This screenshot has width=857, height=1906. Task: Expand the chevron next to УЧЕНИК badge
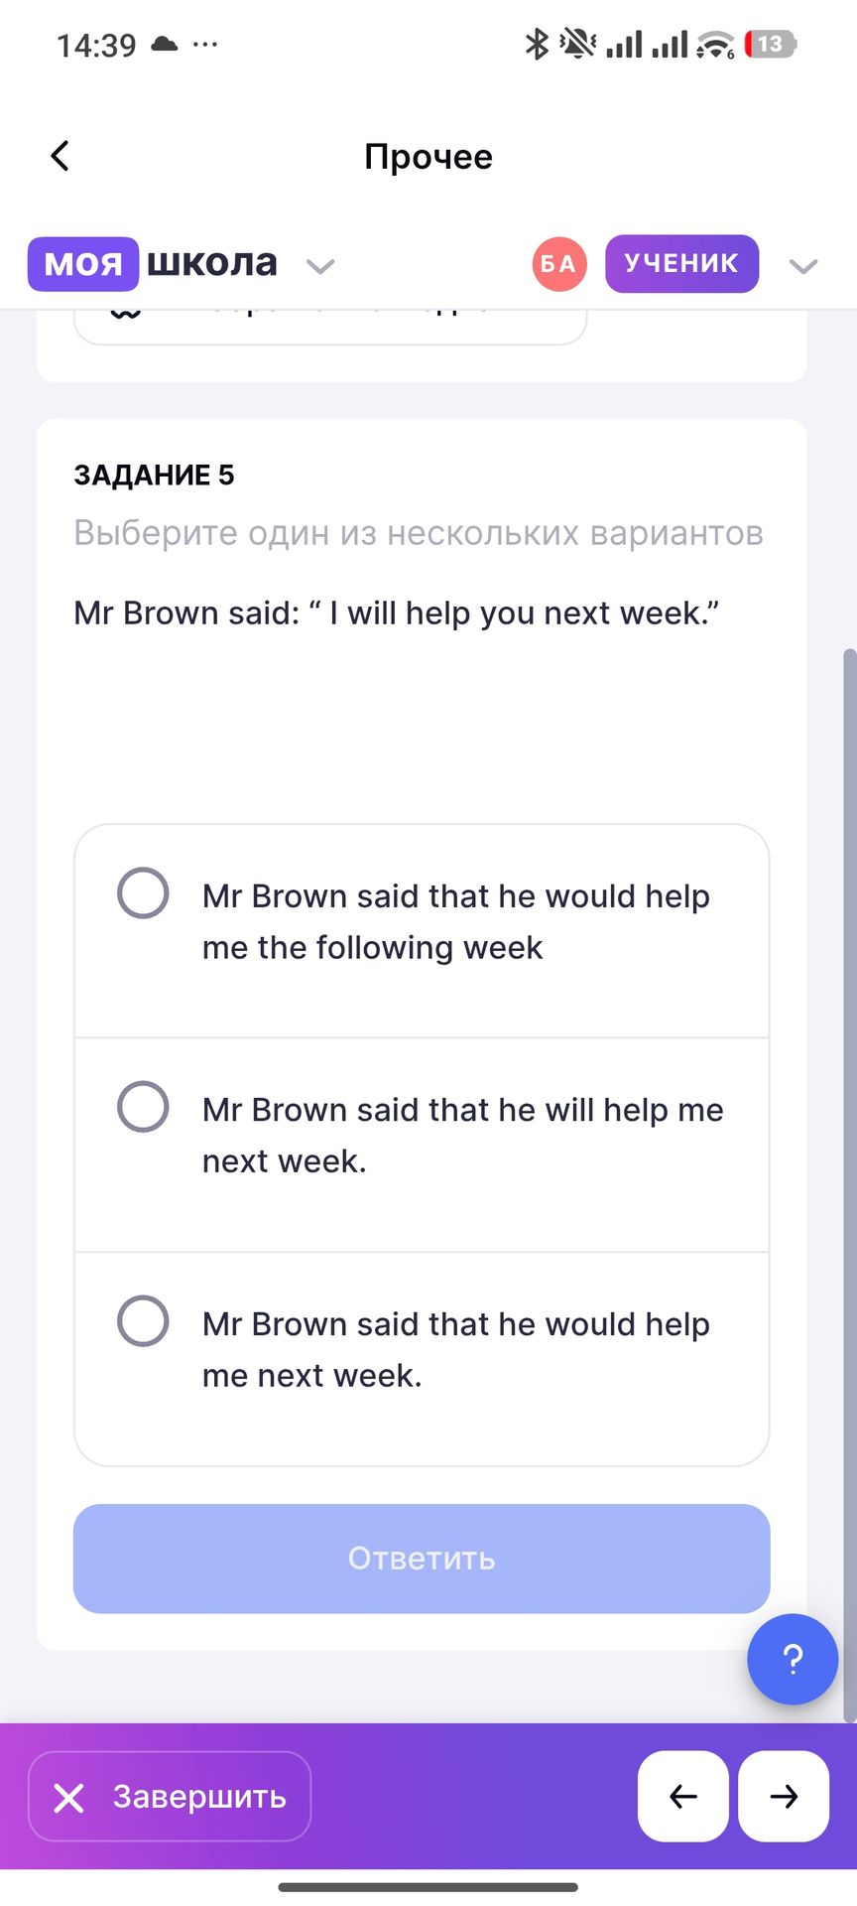(802, 266)
